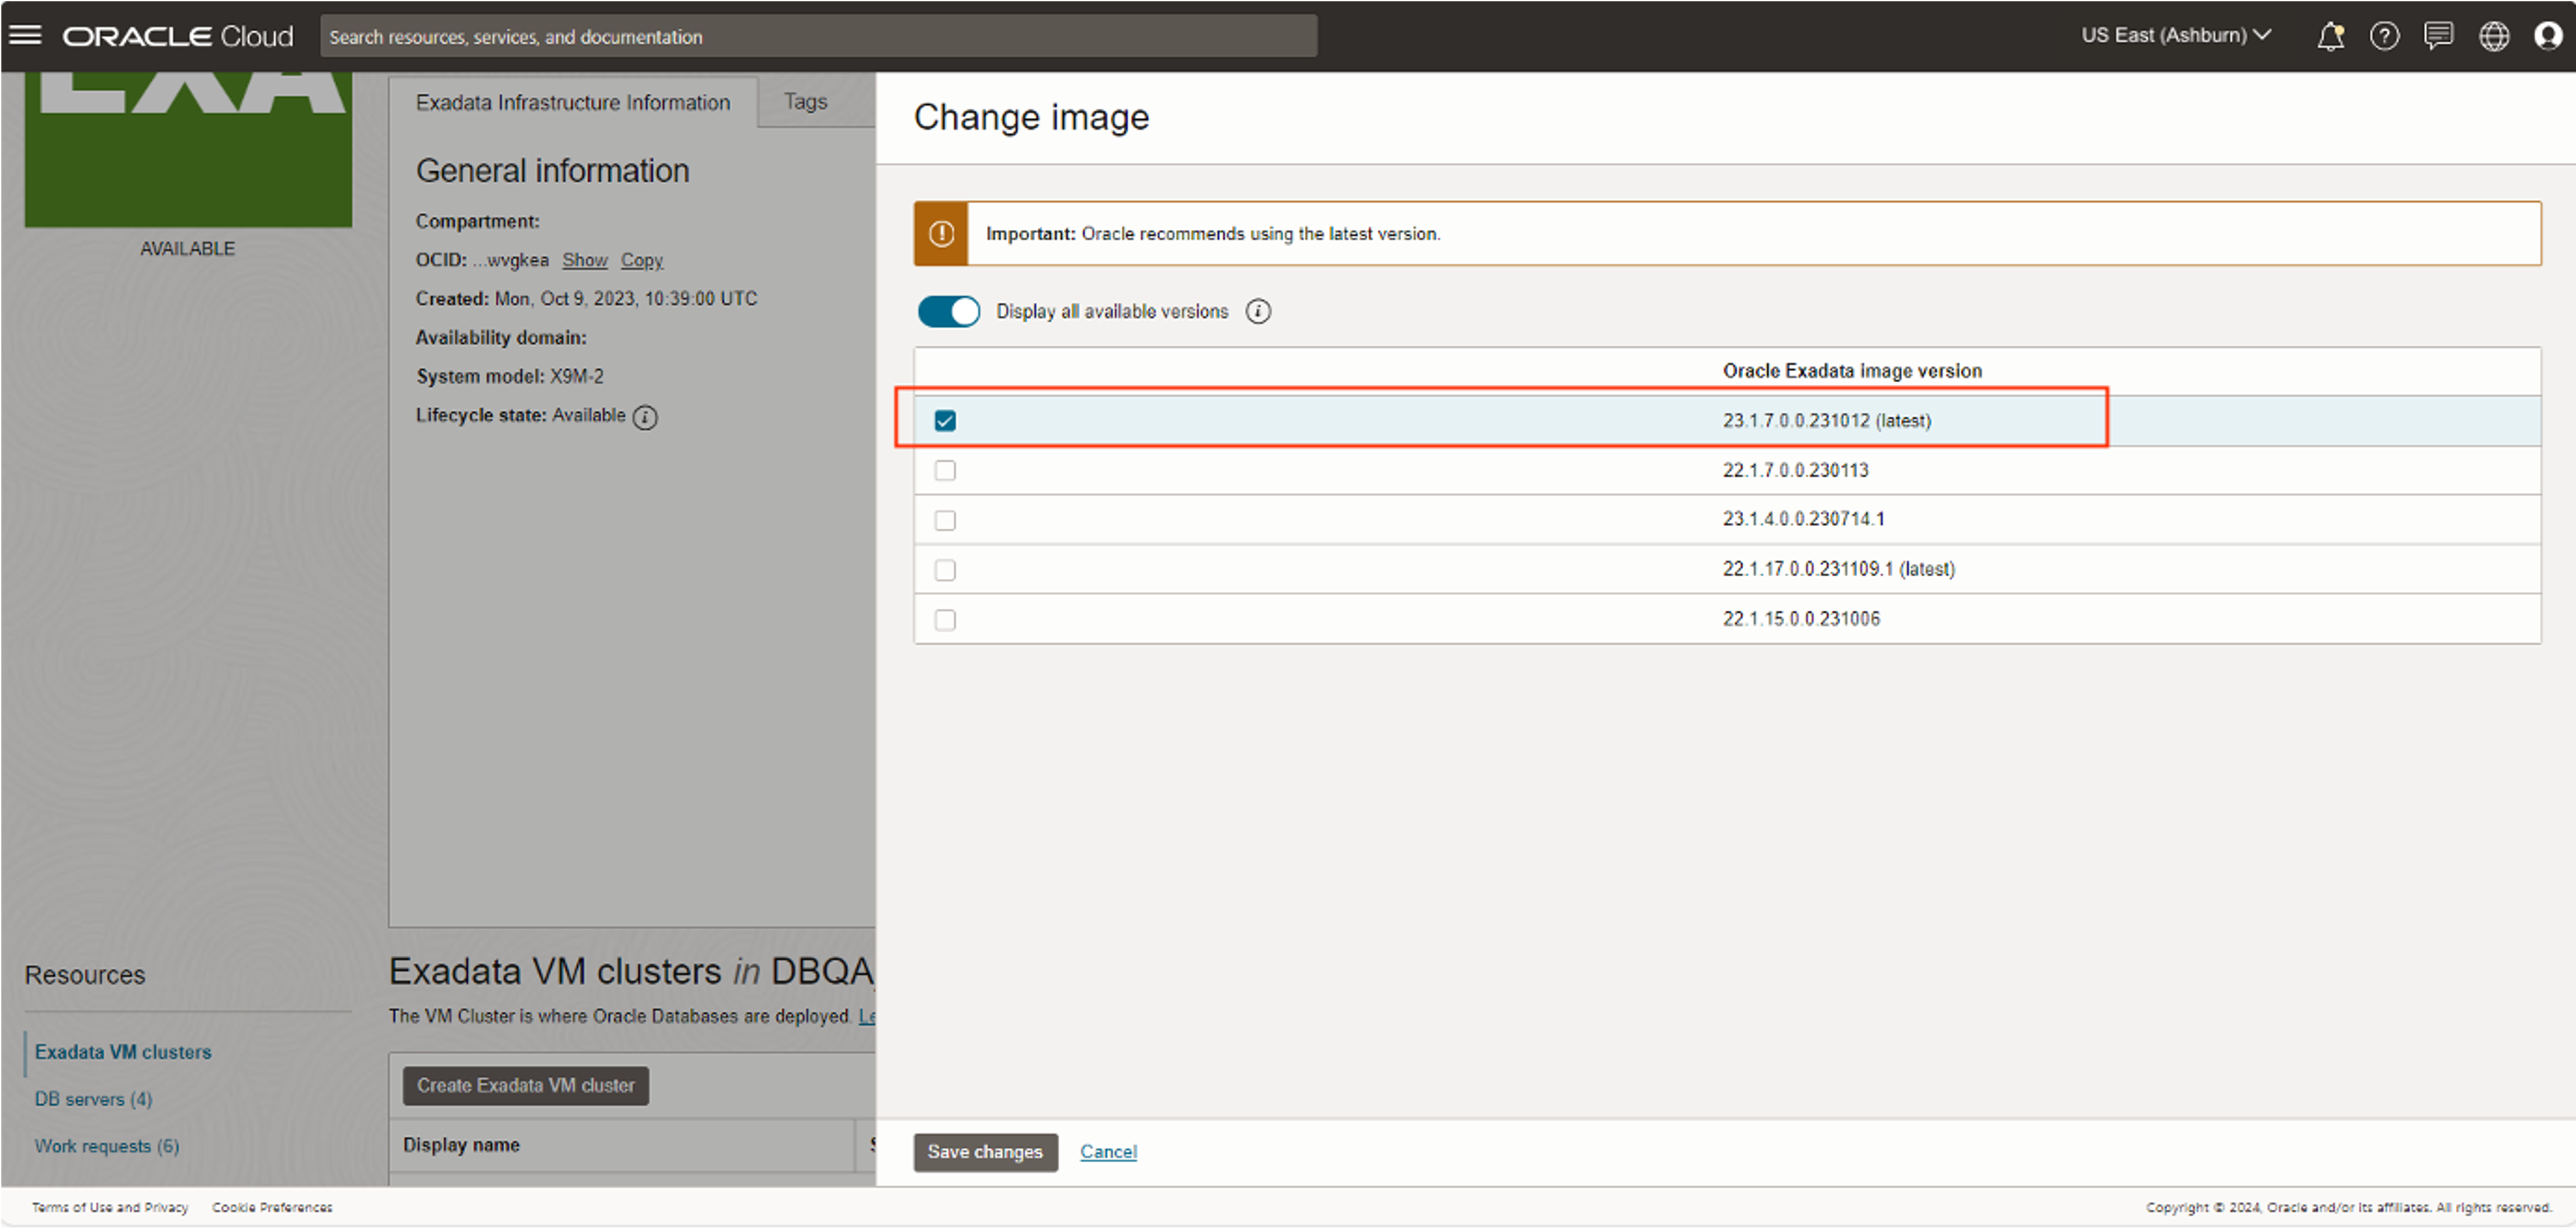The width and height of the screenshot is (2576, 1228).
Task: Click the search resources input field
Action: [x=818, y=36]
